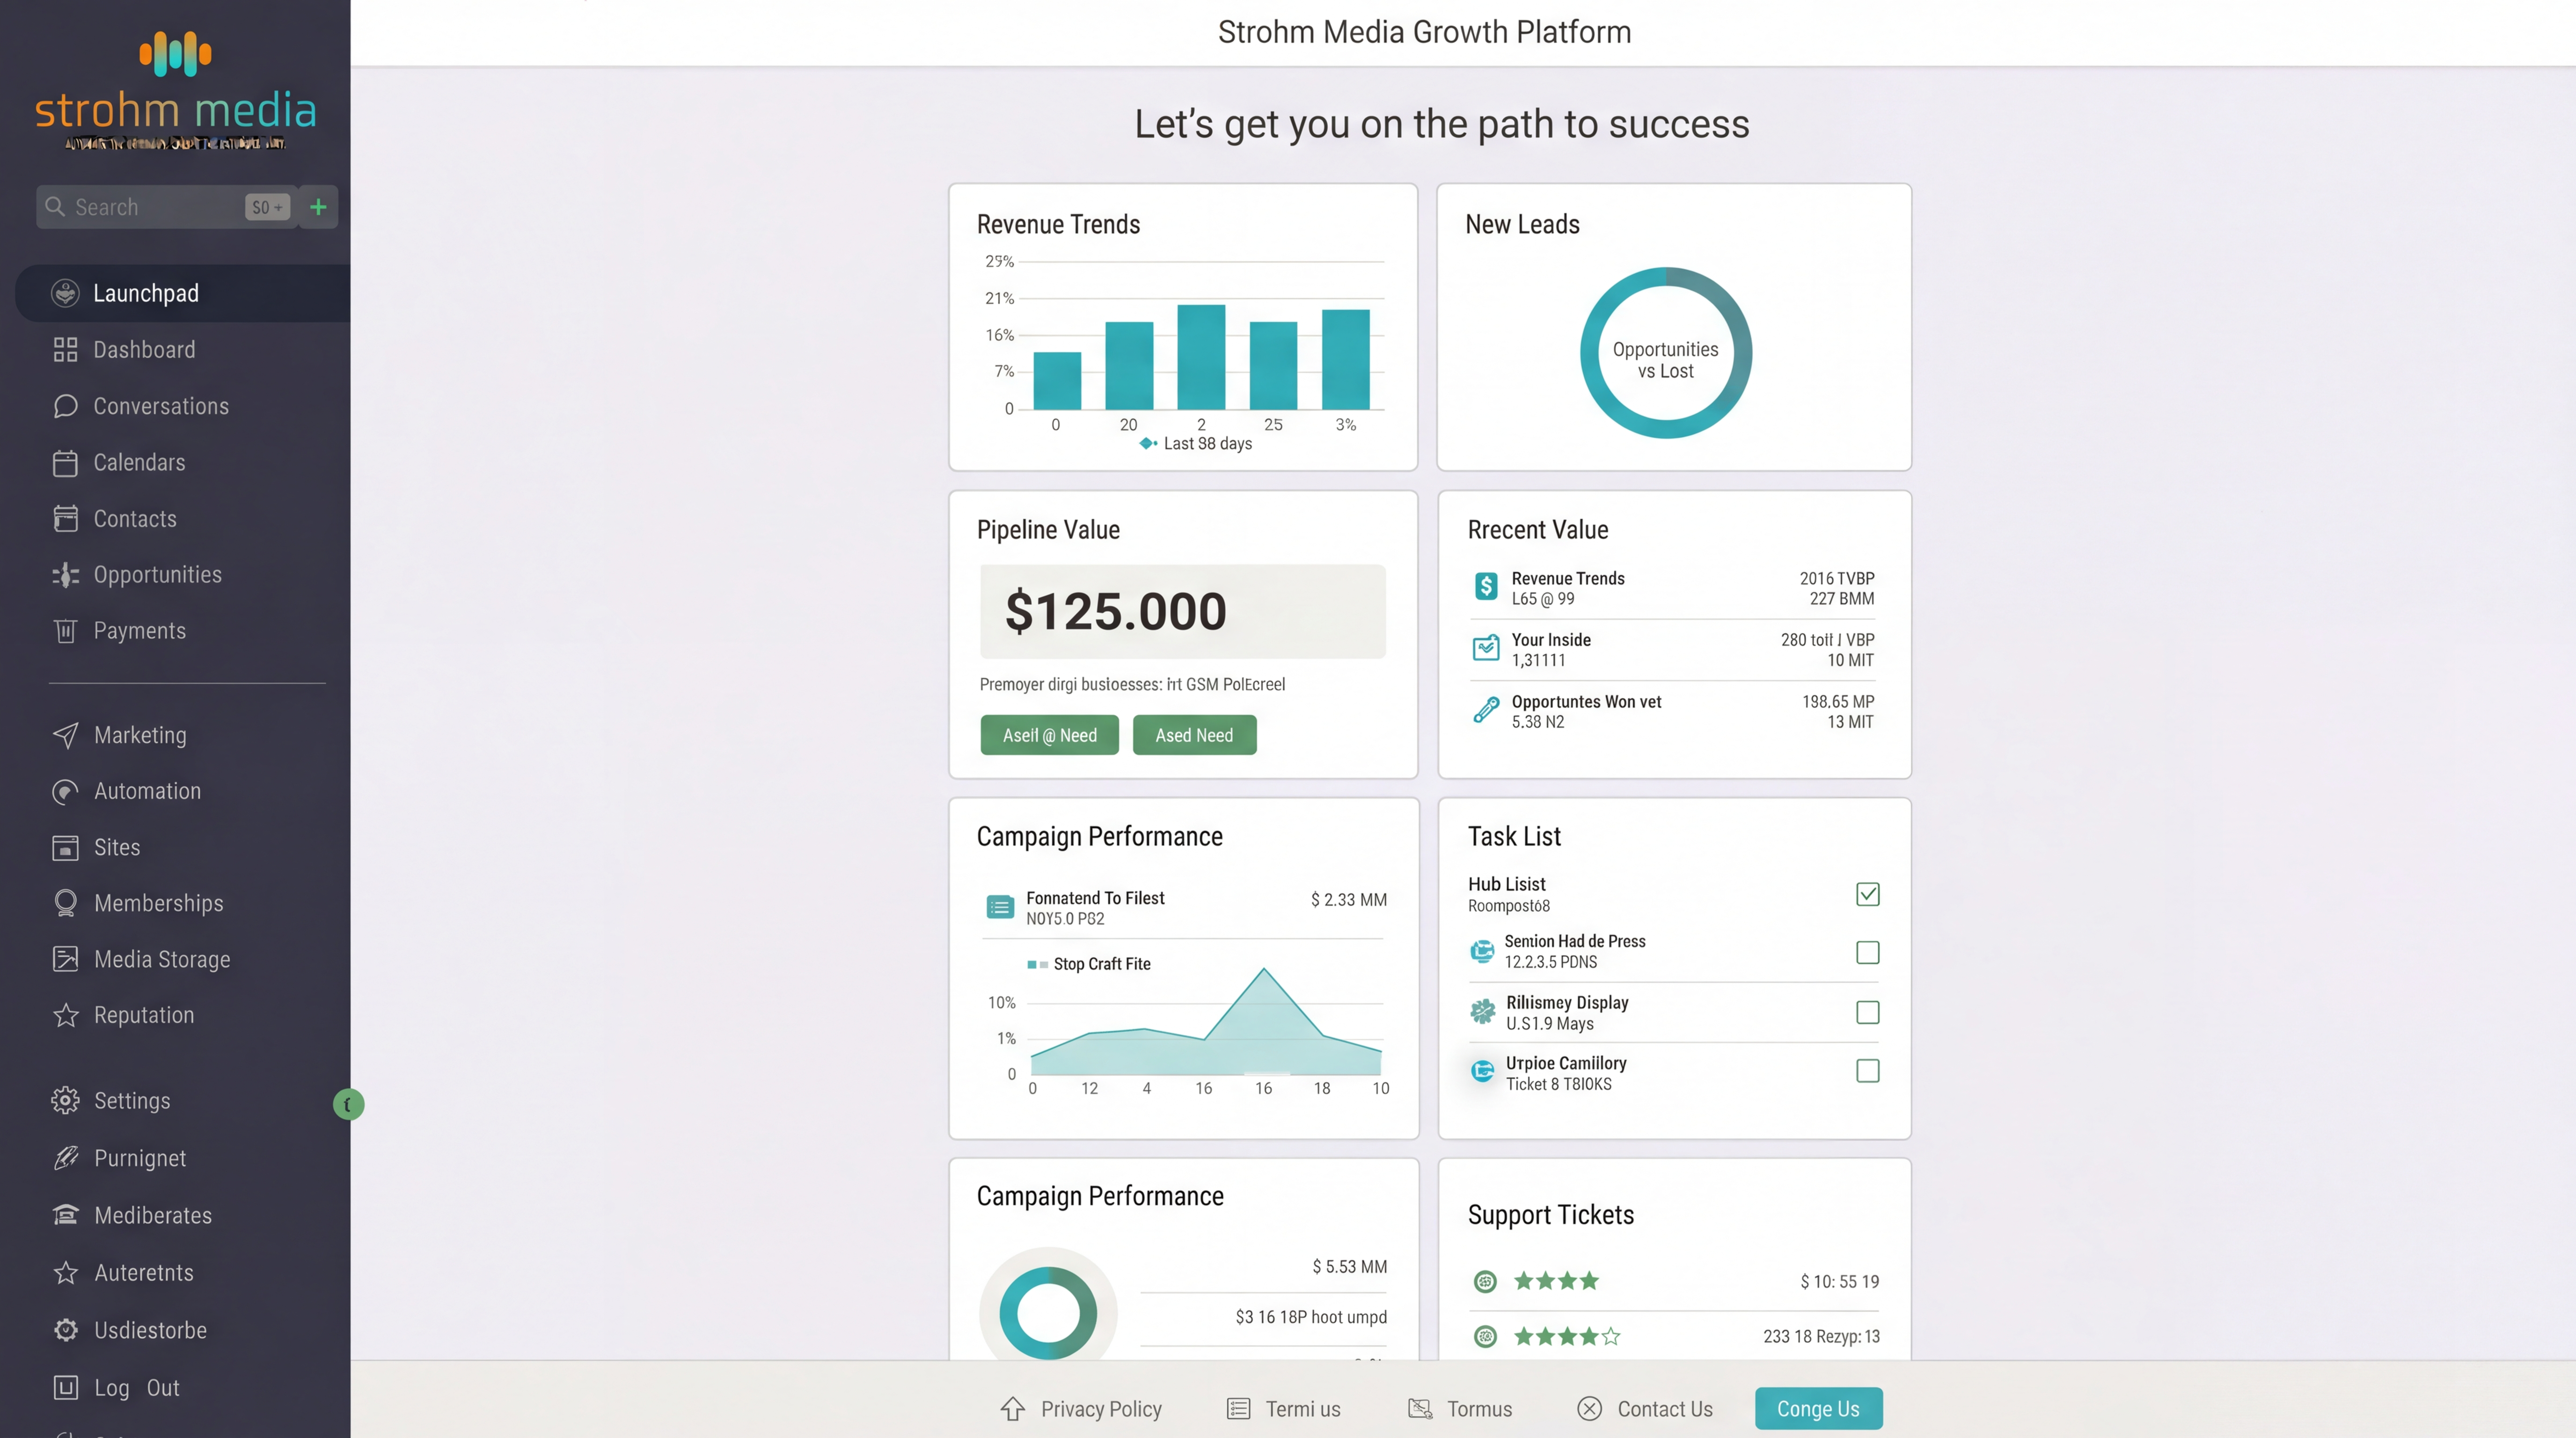The height and width of the screenshot is (1438, 2576).
Task: Check the Senion Had de Press task
Action: click(1867, 952)
